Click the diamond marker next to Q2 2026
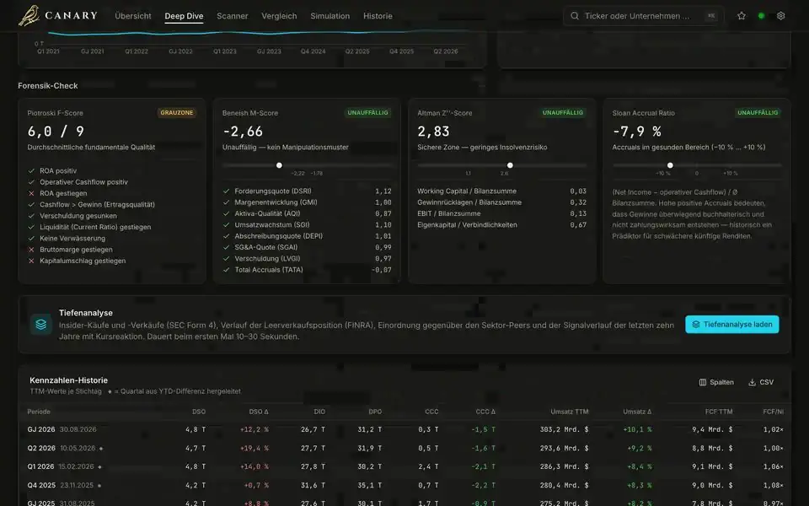Viewport: 809px width, 506px height. click(101, 449)
